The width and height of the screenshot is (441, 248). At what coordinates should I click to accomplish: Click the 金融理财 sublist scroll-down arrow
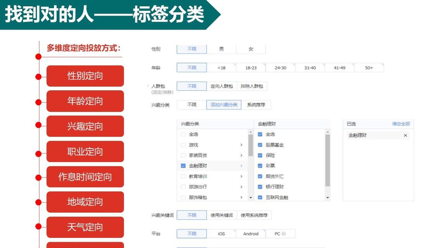[327, 198]
